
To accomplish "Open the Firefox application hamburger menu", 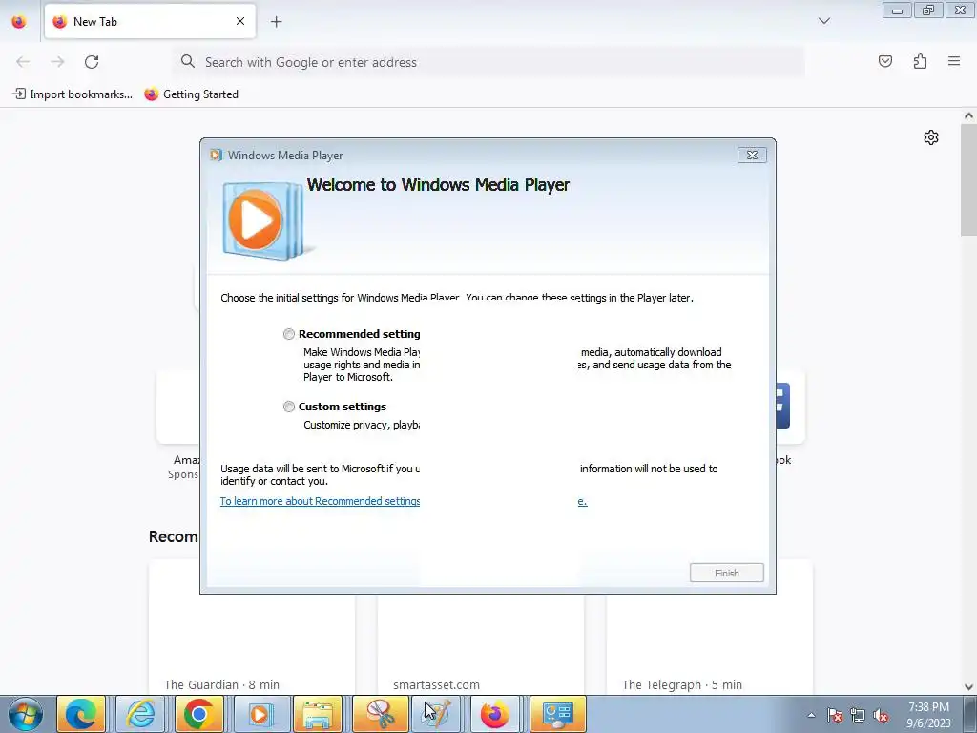I will point(954,61).
